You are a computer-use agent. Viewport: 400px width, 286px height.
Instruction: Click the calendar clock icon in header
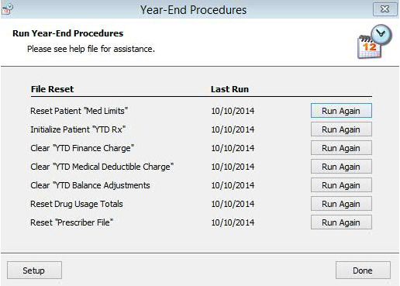pos(374,42)
